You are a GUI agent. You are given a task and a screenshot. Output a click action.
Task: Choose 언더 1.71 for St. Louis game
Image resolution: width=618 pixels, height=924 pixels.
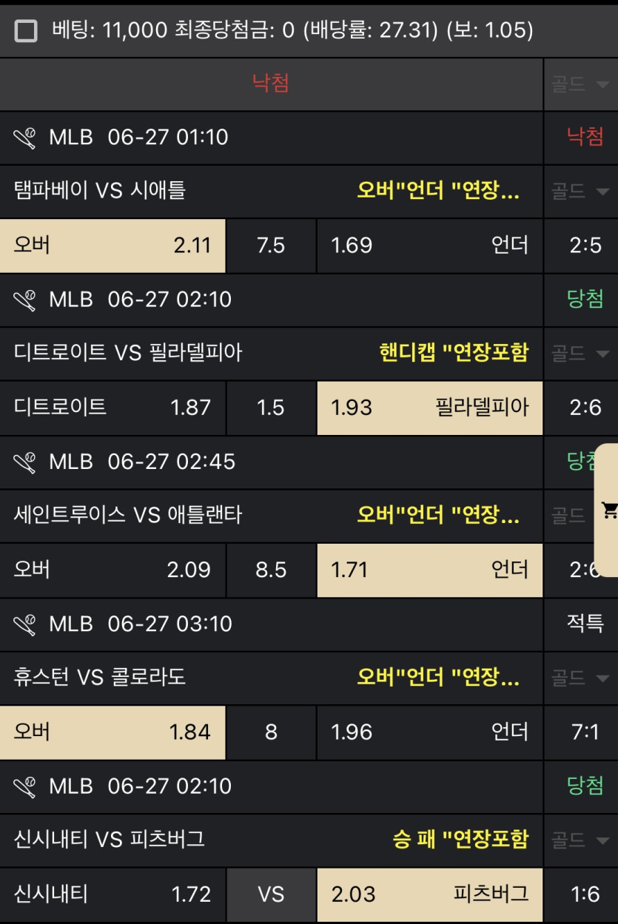click(x=429, y=570)
